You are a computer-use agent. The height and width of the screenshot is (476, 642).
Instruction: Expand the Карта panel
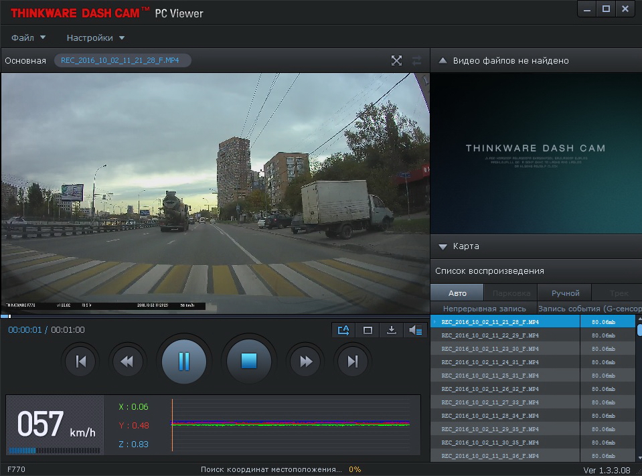point(443,246)
